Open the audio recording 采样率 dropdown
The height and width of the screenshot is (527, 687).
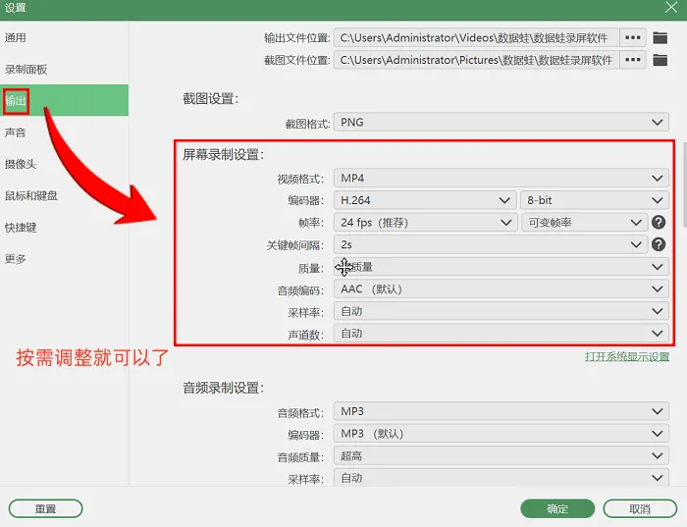tap(502, 478)
